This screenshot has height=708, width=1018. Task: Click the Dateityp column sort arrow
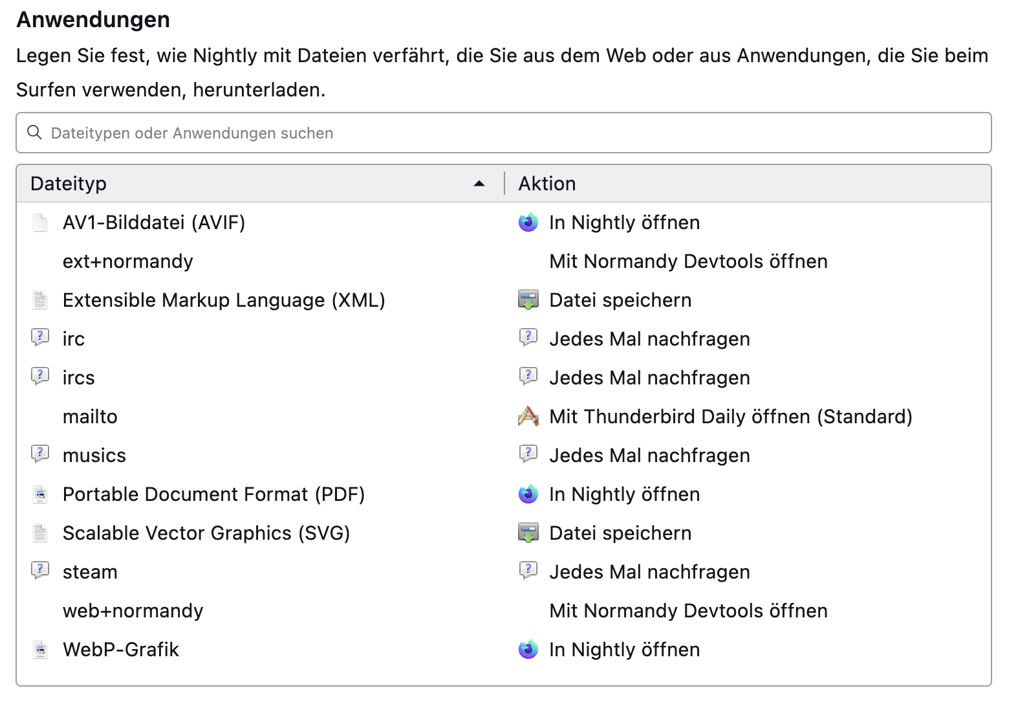coord(479,184)
